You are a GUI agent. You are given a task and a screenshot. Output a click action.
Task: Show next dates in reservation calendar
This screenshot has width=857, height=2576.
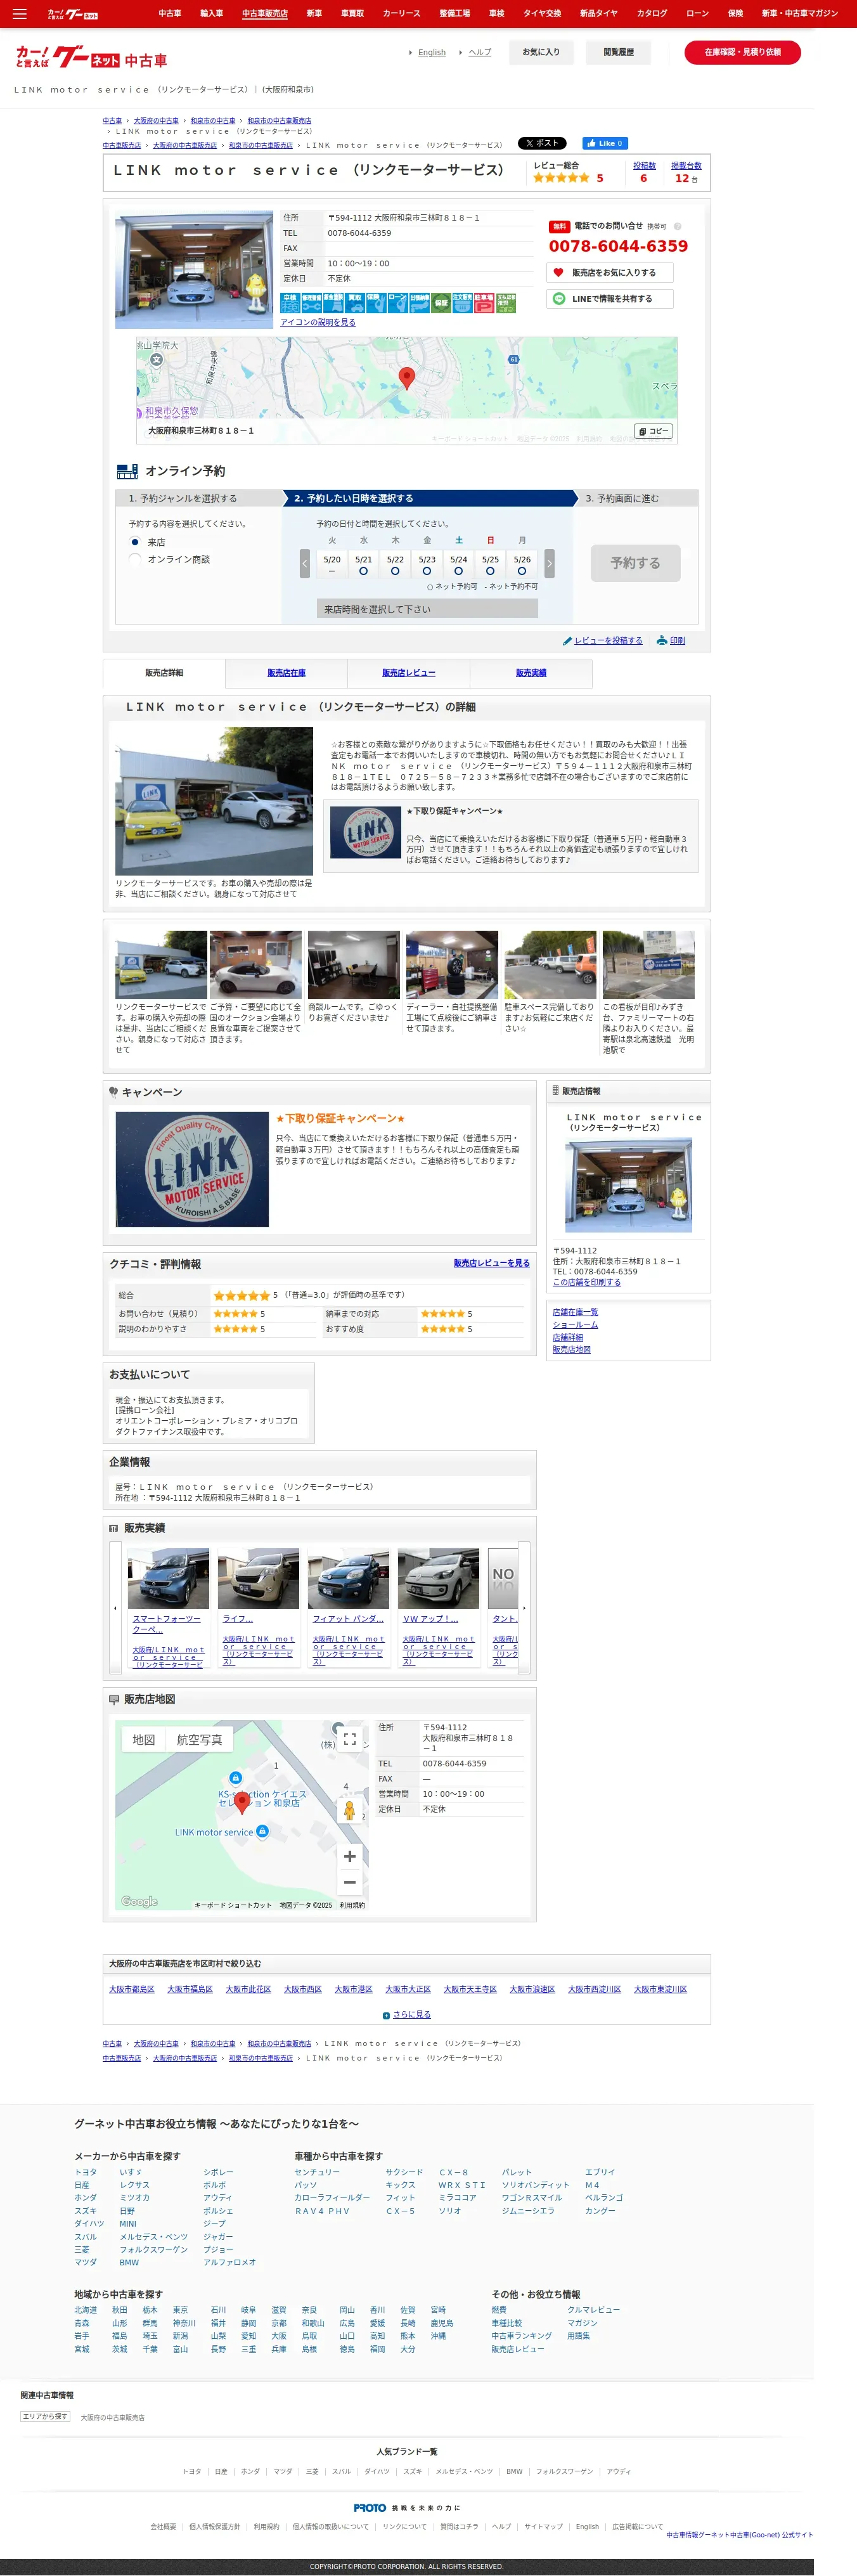tap(549, 563)
